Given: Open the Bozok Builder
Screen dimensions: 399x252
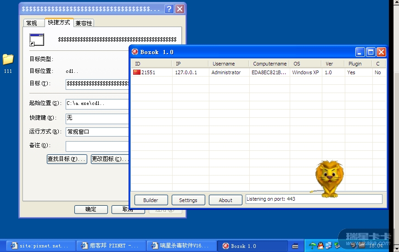Looking at the screenshot, I should [151, 200].
